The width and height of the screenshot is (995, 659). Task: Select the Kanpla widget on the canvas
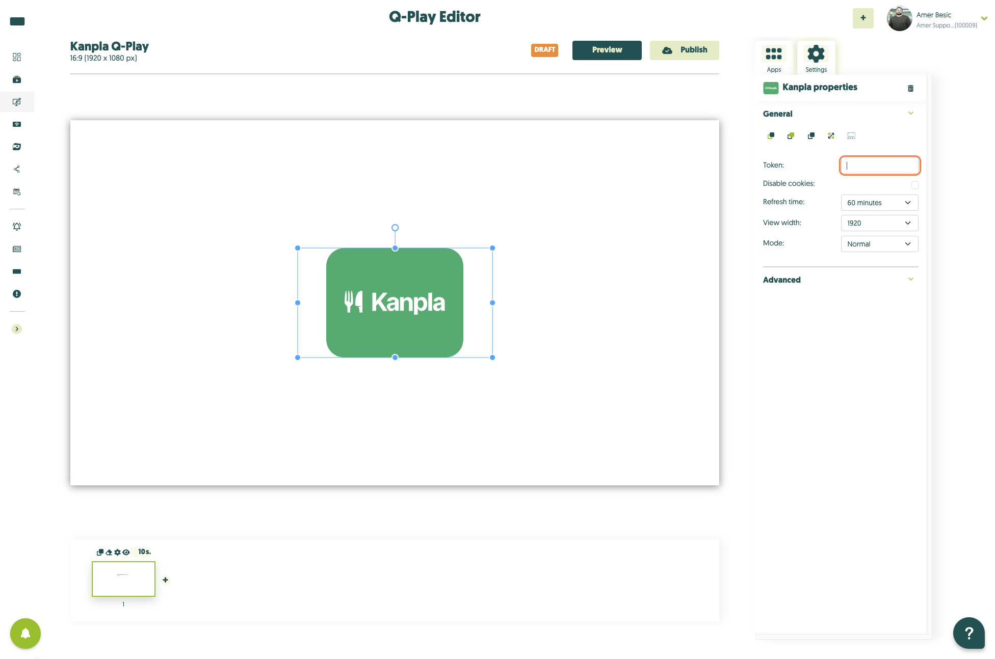pyautogui.click(x=395, y=303)
